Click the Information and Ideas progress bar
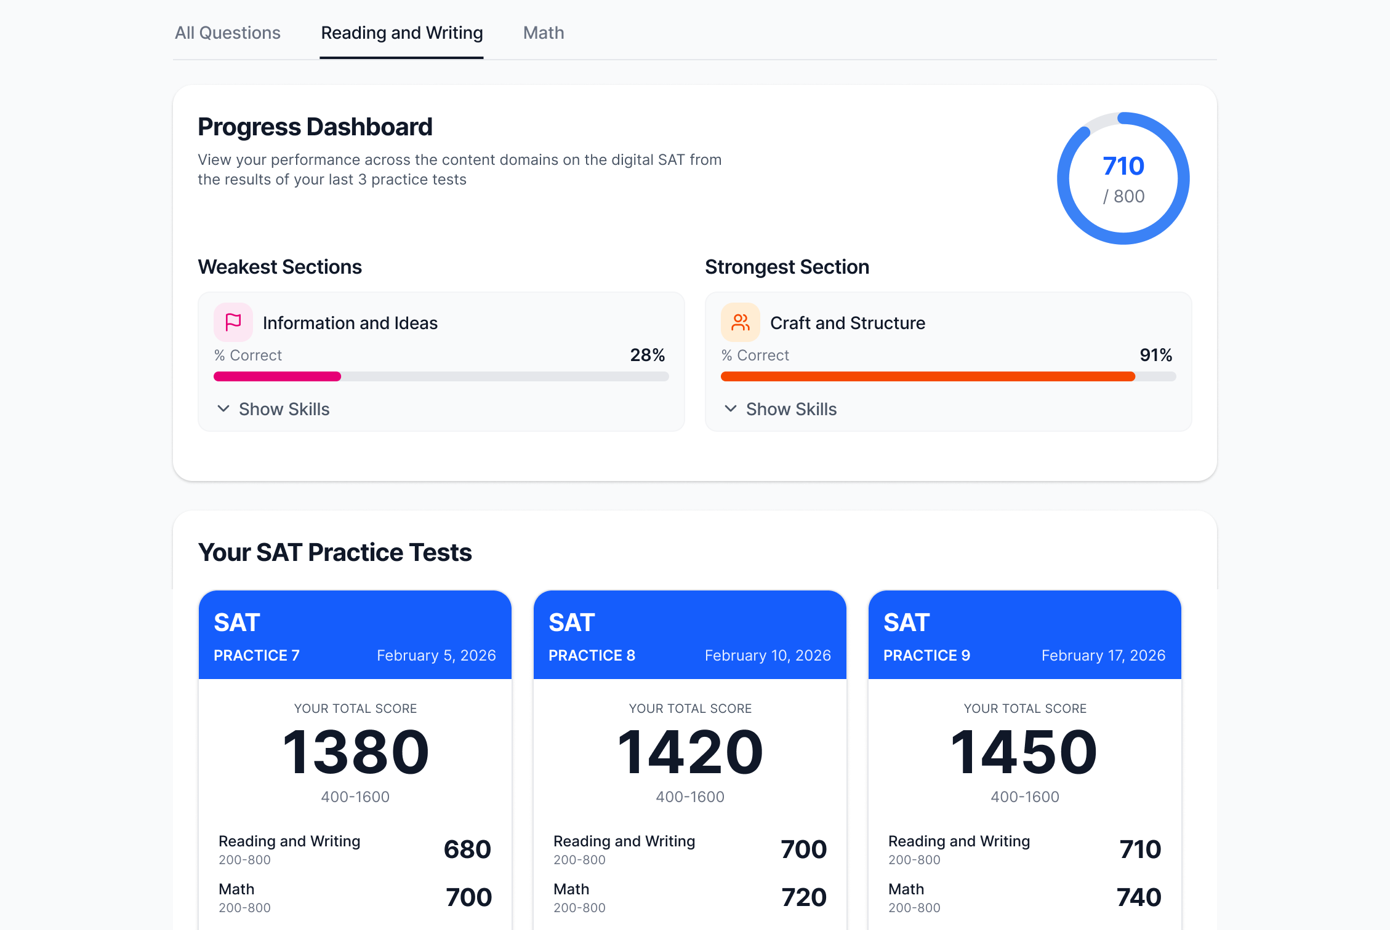The width and height of the screenshot is (1390, 930). (x=441, y=376)
